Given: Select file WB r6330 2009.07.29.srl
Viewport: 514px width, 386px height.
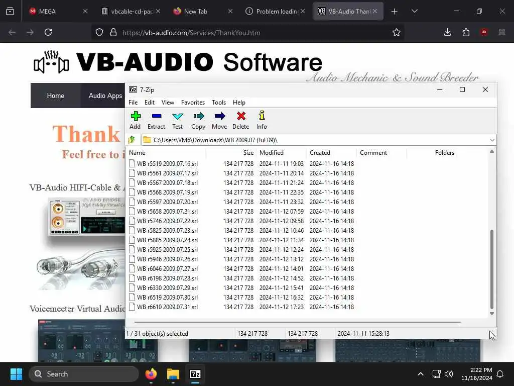Looking at the screenshot, I should point(163,287).
